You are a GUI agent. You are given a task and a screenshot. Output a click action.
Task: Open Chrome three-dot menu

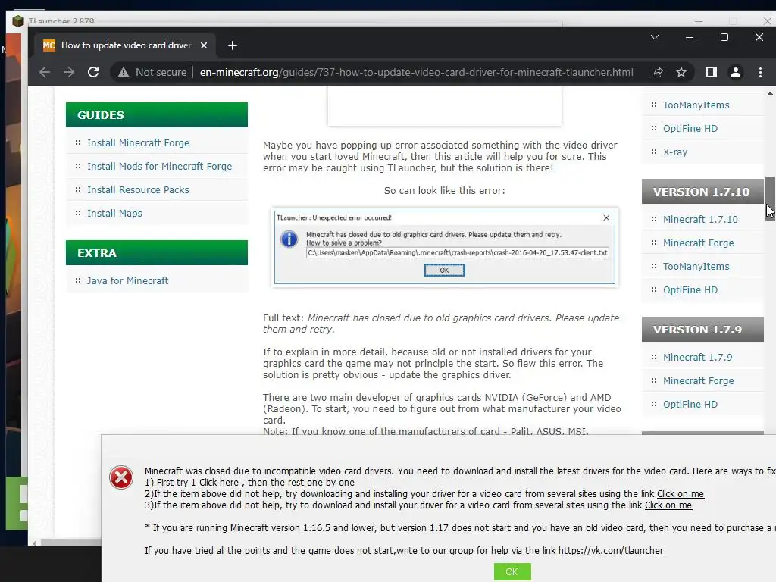pyautogui.click(x=760, y=72)
